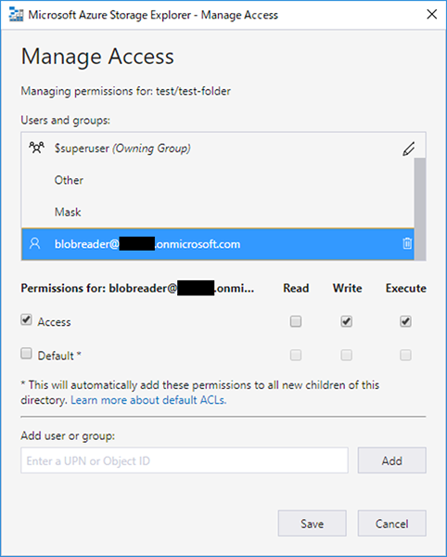The height and width of the screenshot is (557, 447).
Task: Focus the UPN or Object ID field
Action: pyautogui.click(x=185, y=460)
